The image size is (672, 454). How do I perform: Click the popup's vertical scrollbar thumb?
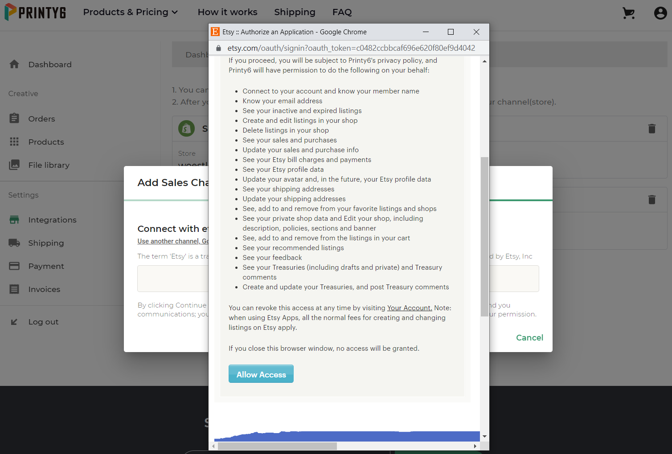(484, 236)
